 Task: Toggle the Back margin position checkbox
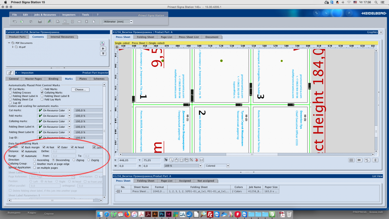coord(23,147)
